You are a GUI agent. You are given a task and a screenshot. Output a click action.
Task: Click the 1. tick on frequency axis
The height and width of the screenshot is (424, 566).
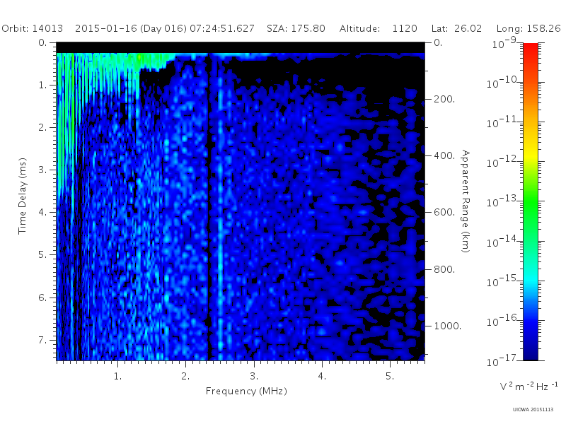tap(117, 377)
